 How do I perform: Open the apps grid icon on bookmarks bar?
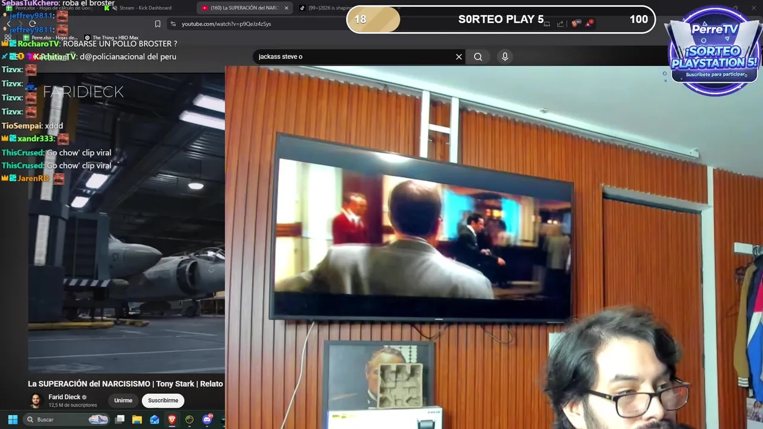[8, 38]
